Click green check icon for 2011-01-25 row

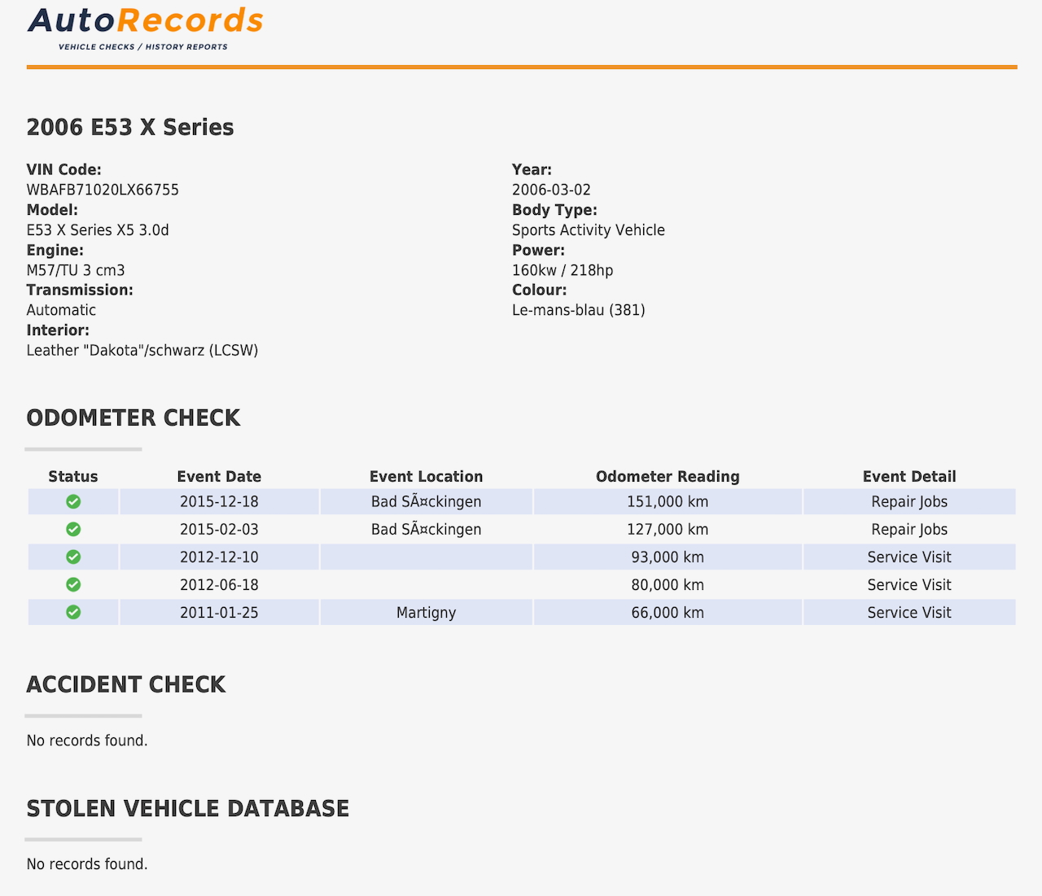click(x=73, y=612)
